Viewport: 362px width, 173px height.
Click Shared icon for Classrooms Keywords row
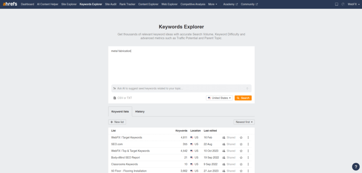point(223,164)
